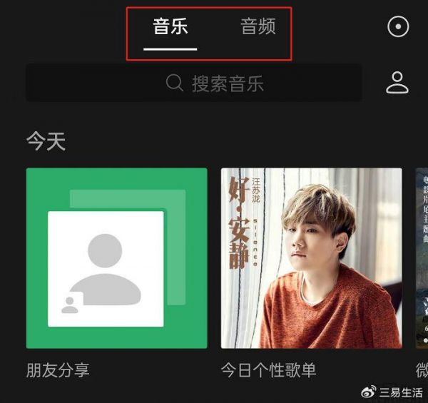The width and height of the screenshot is (428, 403).
Task: Focus the 搜索音乐 search field
Action: [x=194, y=83]
